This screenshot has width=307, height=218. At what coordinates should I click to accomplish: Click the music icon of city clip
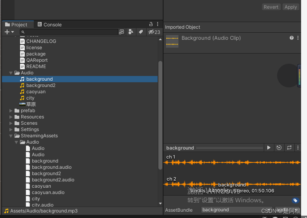22,98
